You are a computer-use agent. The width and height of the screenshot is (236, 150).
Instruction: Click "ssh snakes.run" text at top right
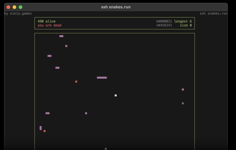point(213,13)
